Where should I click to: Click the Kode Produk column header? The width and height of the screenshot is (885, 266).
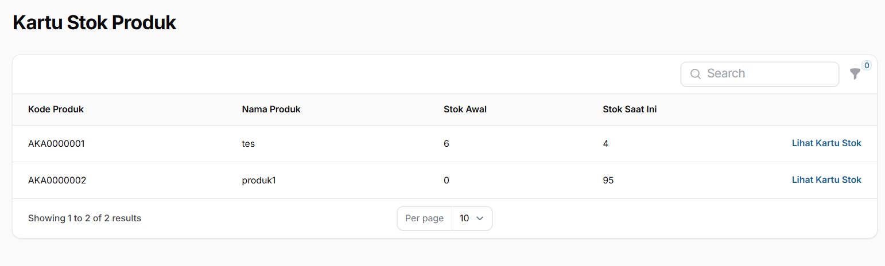point(56,109)
